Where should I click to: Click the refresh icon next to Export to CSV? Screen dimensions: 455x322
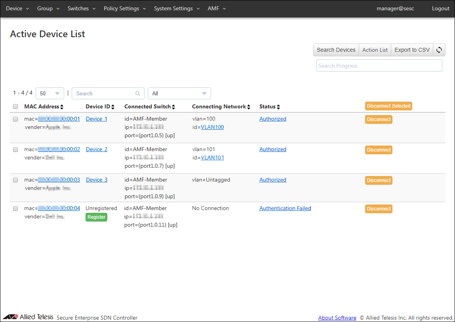point(439,50)
